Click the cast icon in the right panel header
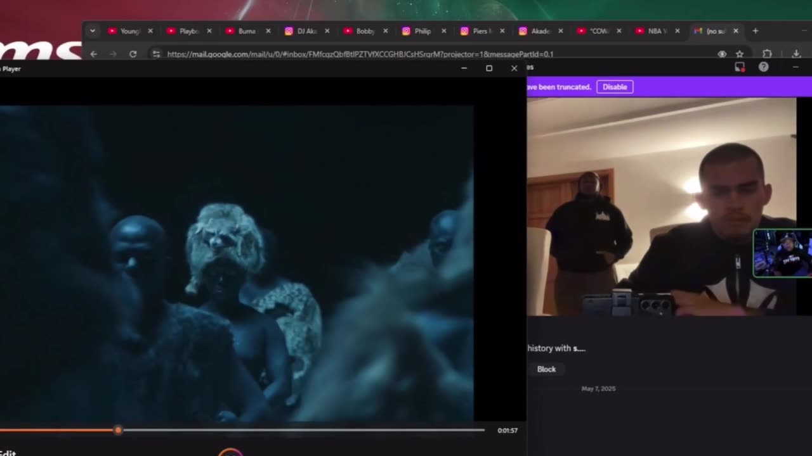812x456 pixels. [x=740, y=67]
